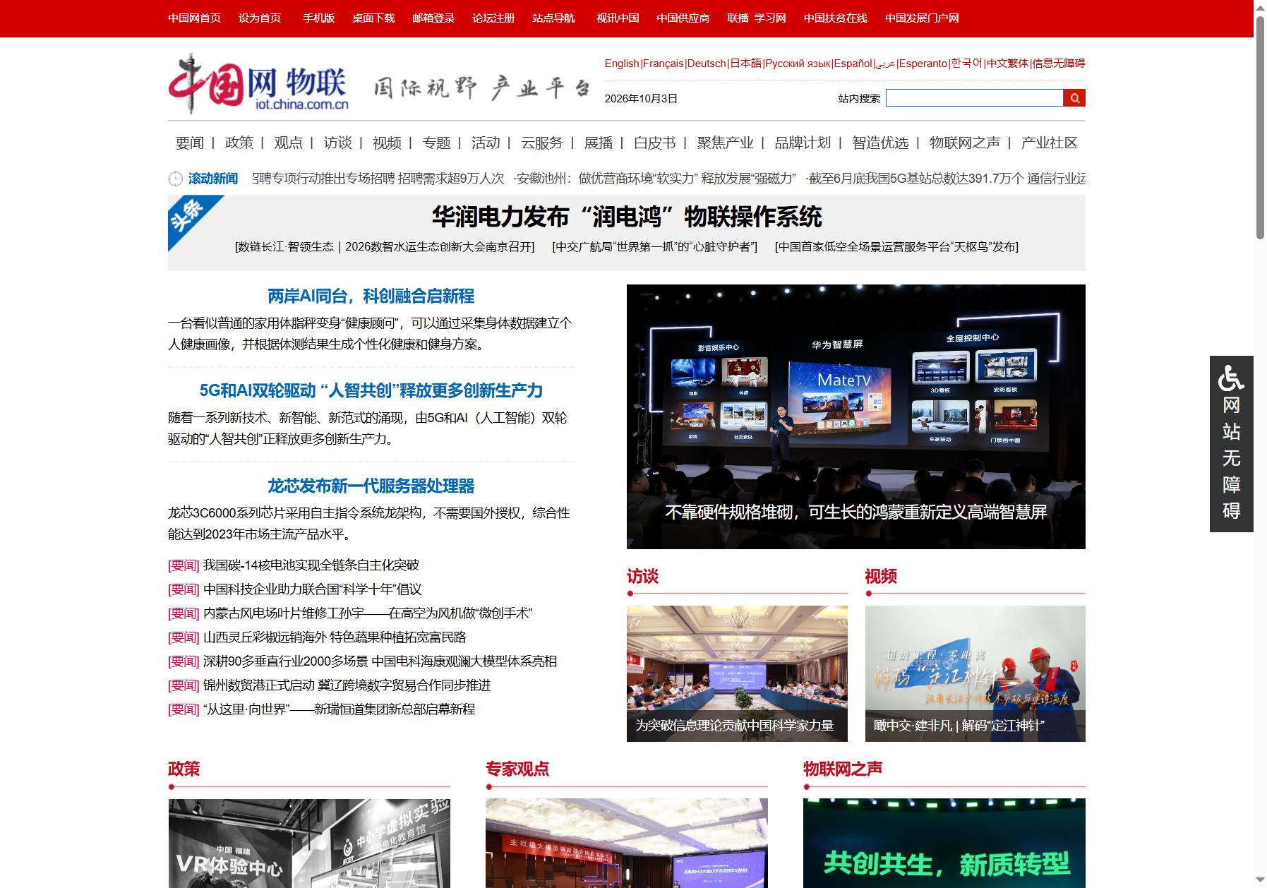Click the 视频 section heading
Screen dimensions: 1267x888
[881, 577]
